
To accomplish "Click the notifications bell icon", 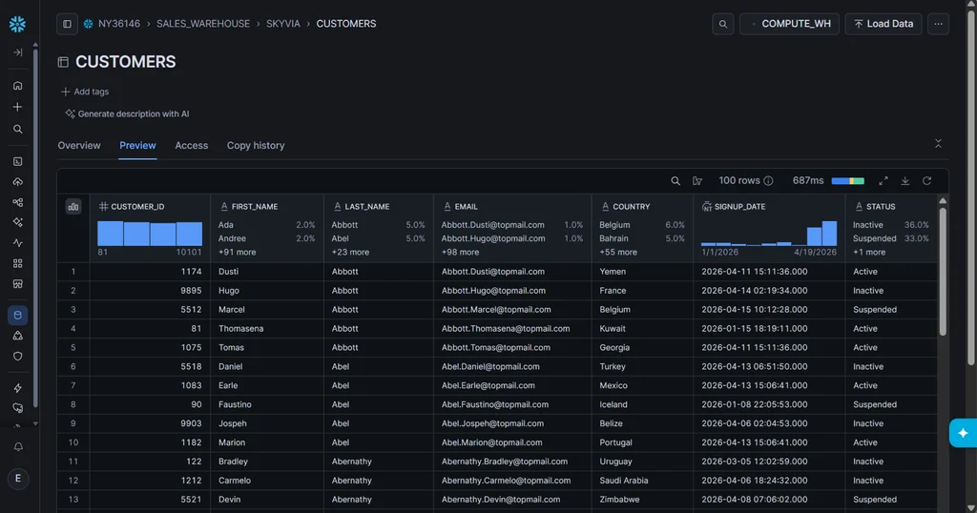I will [x=18, y=447].
